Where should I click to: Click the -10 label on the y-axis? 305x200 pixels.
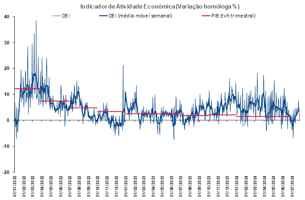pos(6,146)
